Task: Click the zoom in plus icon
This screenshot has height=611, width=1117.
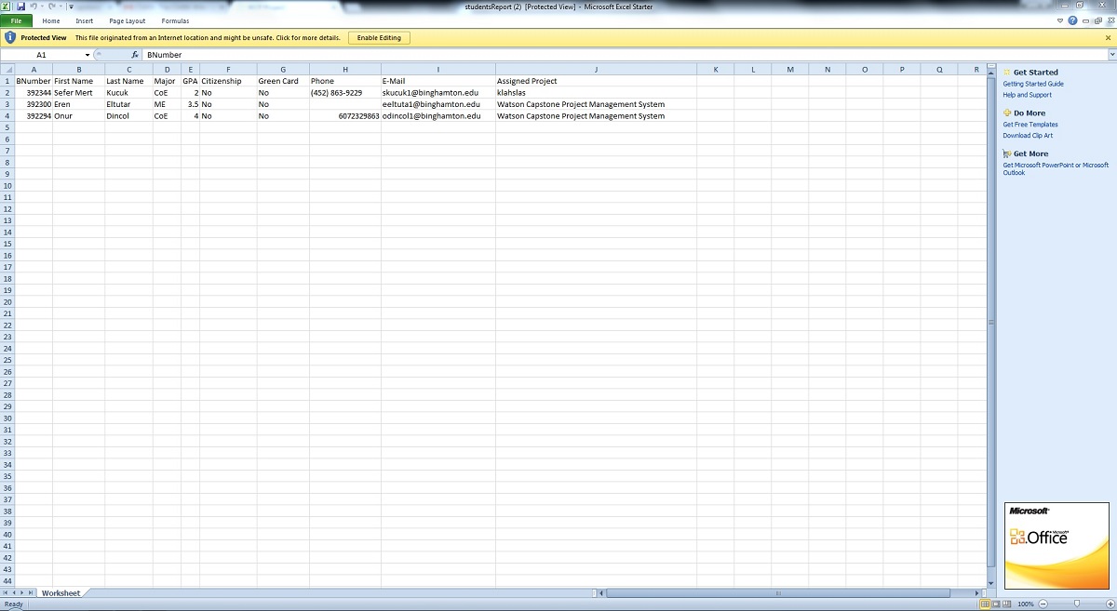Action: (1109, 604)
